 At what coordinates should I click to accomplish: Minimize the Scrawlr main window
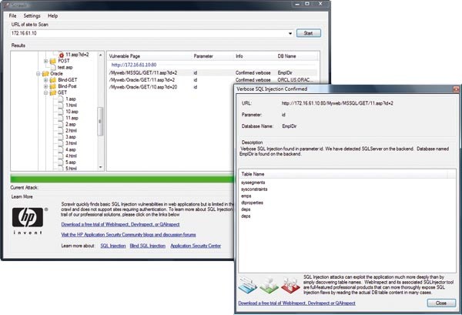[297, 4]
